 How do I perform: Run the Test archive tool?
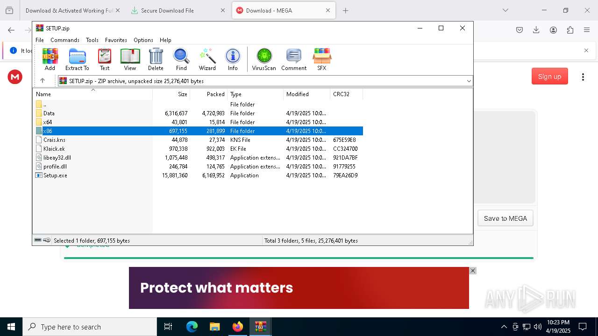click(x=105, y=59)
